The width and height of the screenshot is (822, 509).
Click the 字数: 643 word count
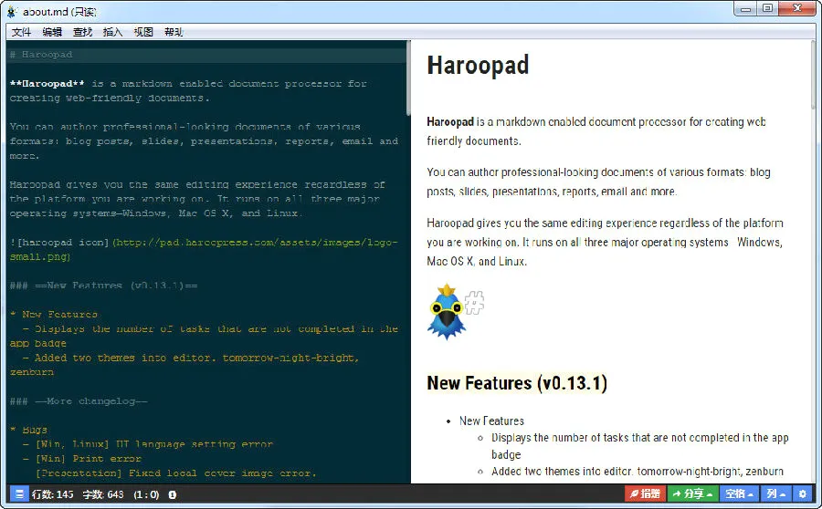click(103, 494)
